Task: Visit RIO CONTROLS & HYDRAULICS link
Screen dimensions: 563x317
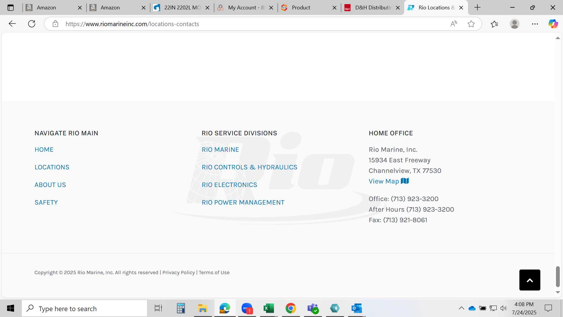Action: pos(250,167)
